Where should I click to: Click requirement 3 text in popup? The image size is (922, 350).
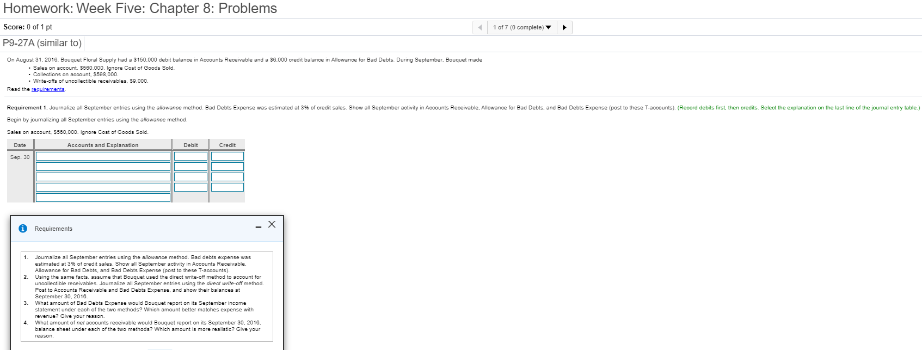click(x=144, y=310)
